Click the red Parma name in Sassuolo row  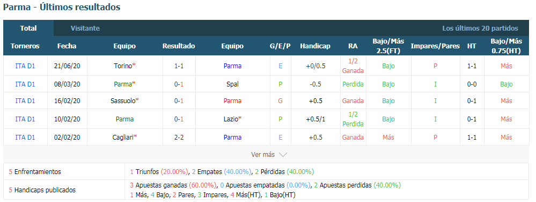tap(232, 100)
